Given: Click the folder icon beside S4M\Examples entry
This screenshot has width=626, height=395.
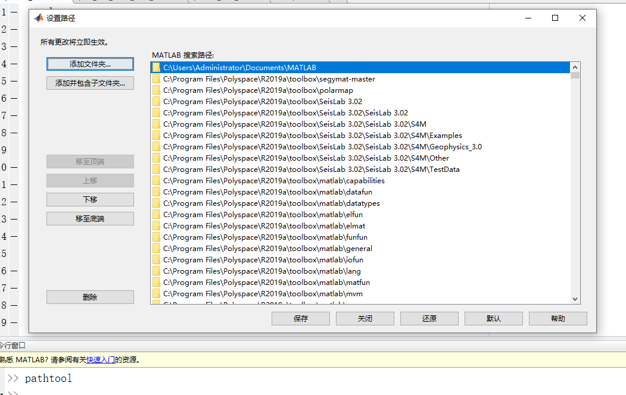Looking at the screenshot, I should pos(157,135).
